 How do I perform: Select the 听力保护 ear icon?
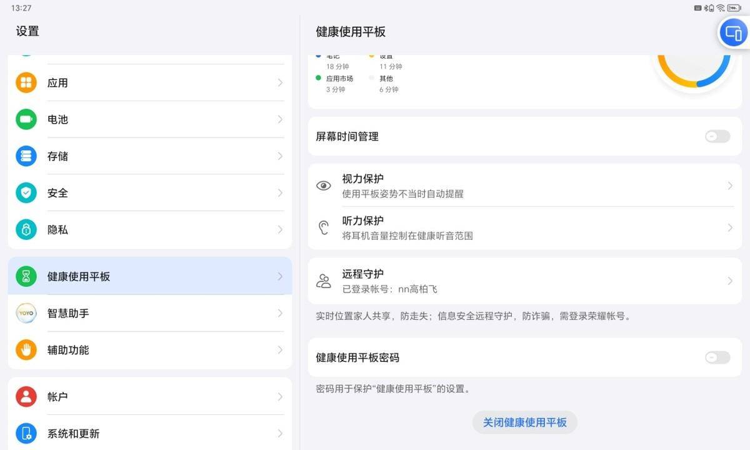click(323, 227)
